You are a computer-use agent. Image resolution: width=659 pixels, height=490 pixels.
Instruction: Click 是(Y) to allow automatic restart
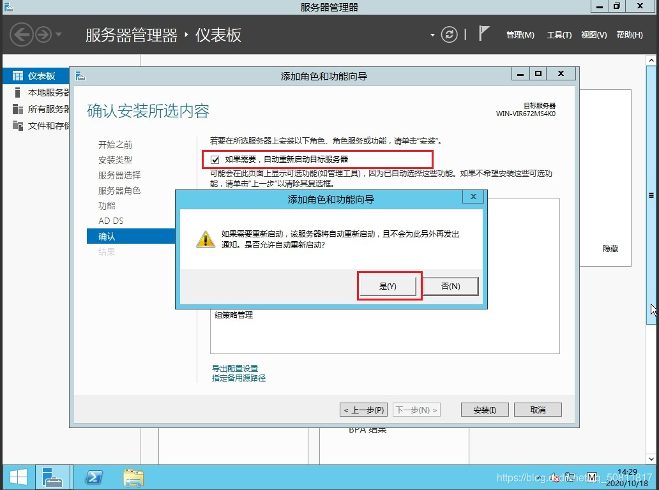tap(388, 286)
